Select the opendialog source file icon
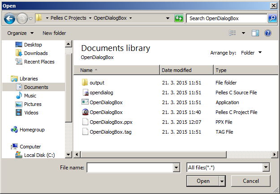Screen dimensions: 280x194 click(86, 93)
